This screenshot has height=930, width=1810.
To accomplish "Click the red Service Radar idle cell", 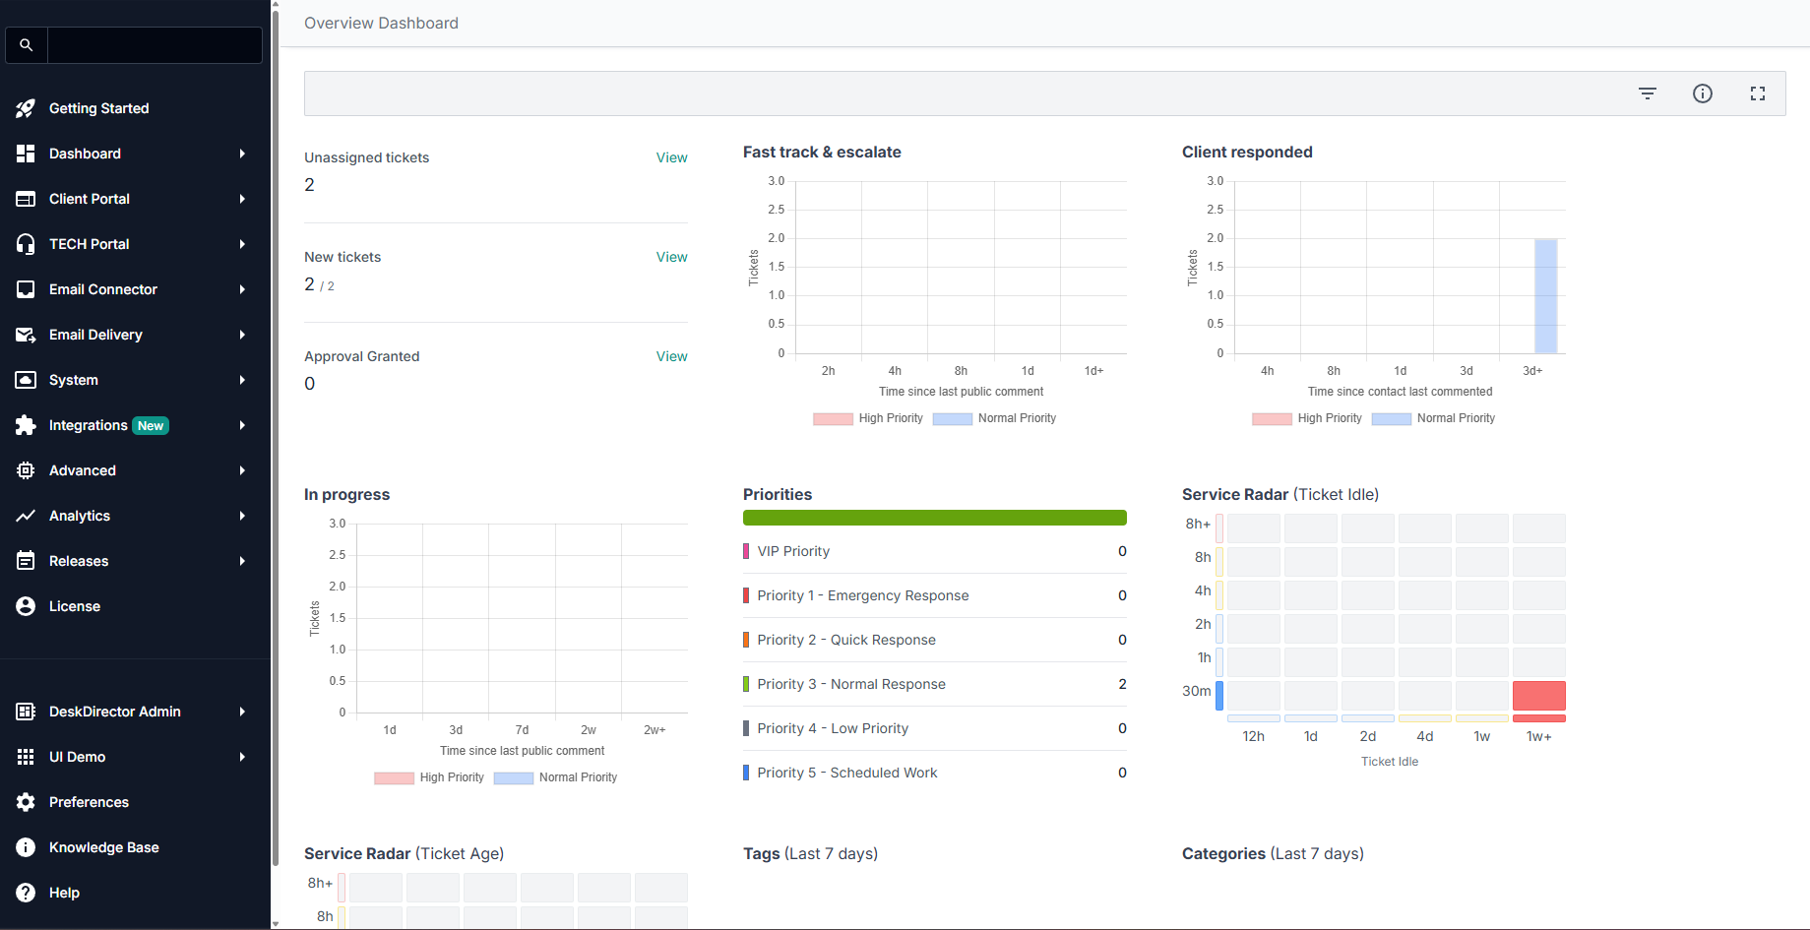I will pyautogui.click(x=1539, y=696).
